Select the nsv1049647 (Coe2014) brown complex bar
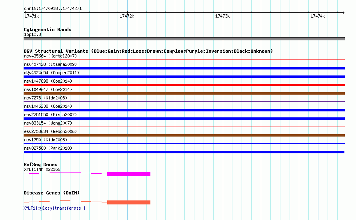356x220 pixels. [184, 93]
